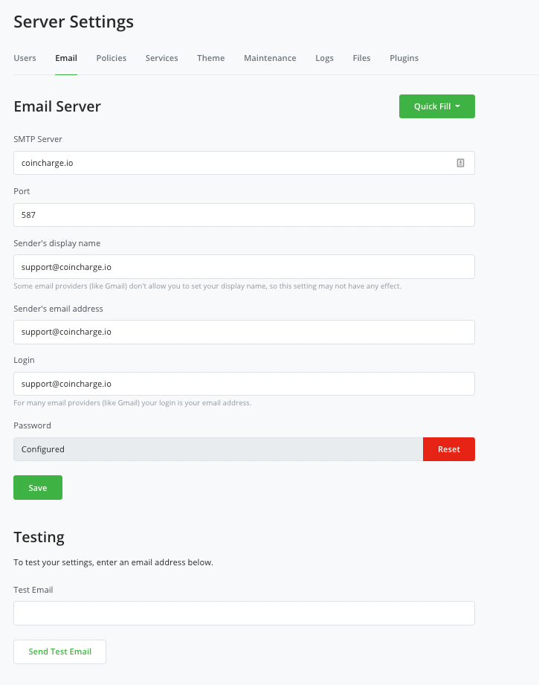This screenshot has width=539, height=685.
Task: Click the Password label
Action: (32, 425)
